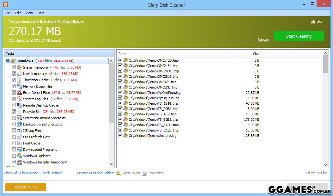Click the Thumbnail Cache task icon
This screenshot has width=333, height=196.
(x=19, y=80)
